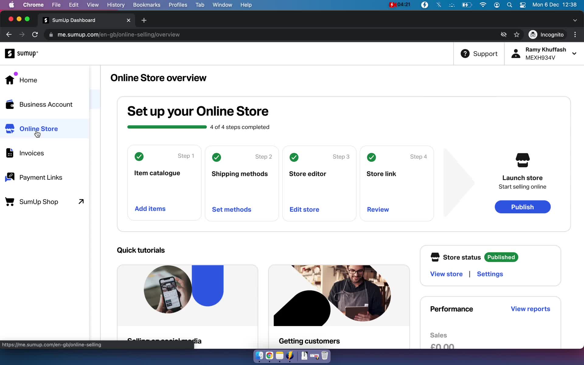Click the tracking protection eye icon

[x=504, y=35]
